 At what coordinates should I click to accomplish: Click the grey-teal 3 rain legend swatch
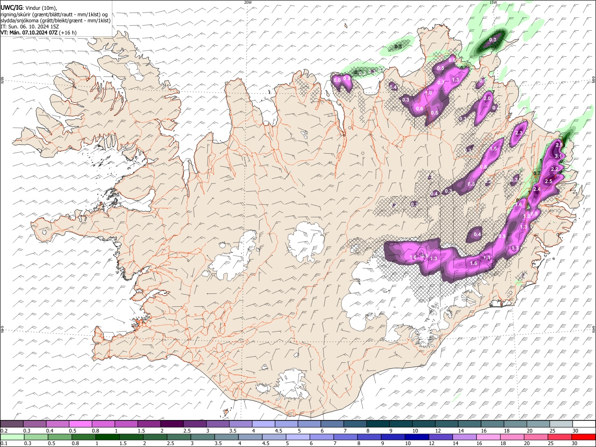202,437
